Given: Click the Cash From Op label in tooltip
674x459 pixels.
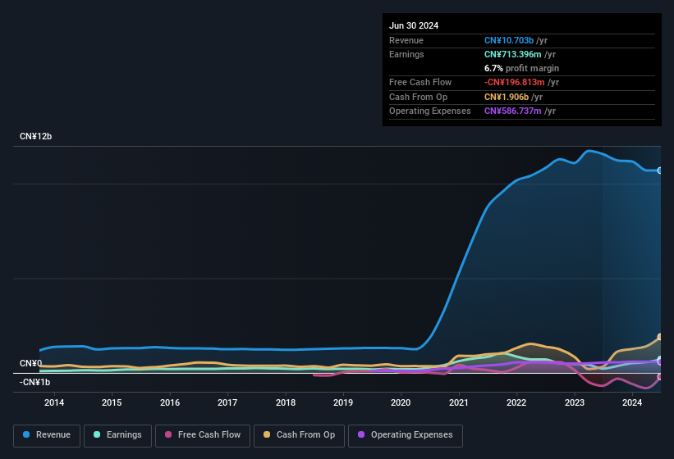Looking at the screenshot, I should 418,97.
